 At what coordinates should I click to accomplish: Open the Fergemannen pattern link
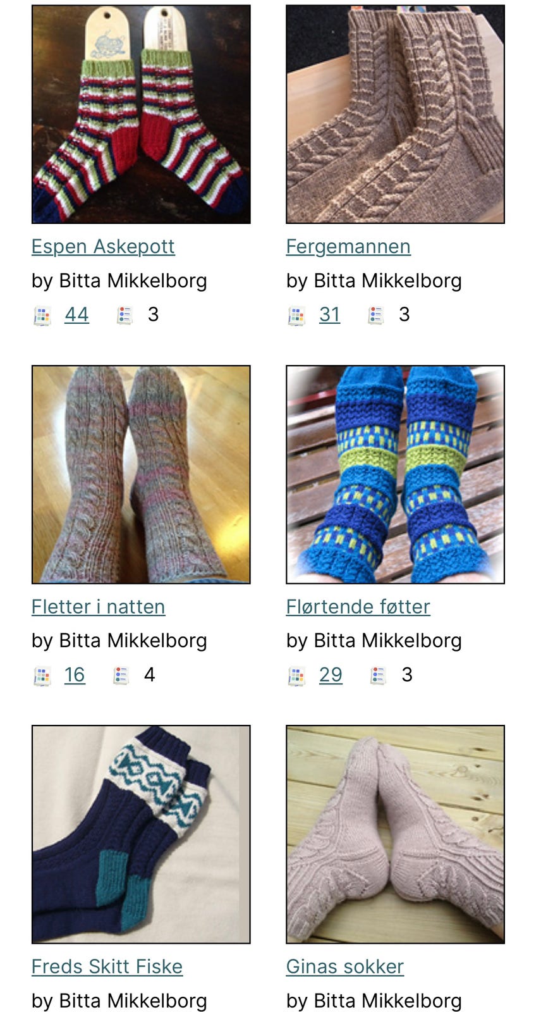[348, 247]
